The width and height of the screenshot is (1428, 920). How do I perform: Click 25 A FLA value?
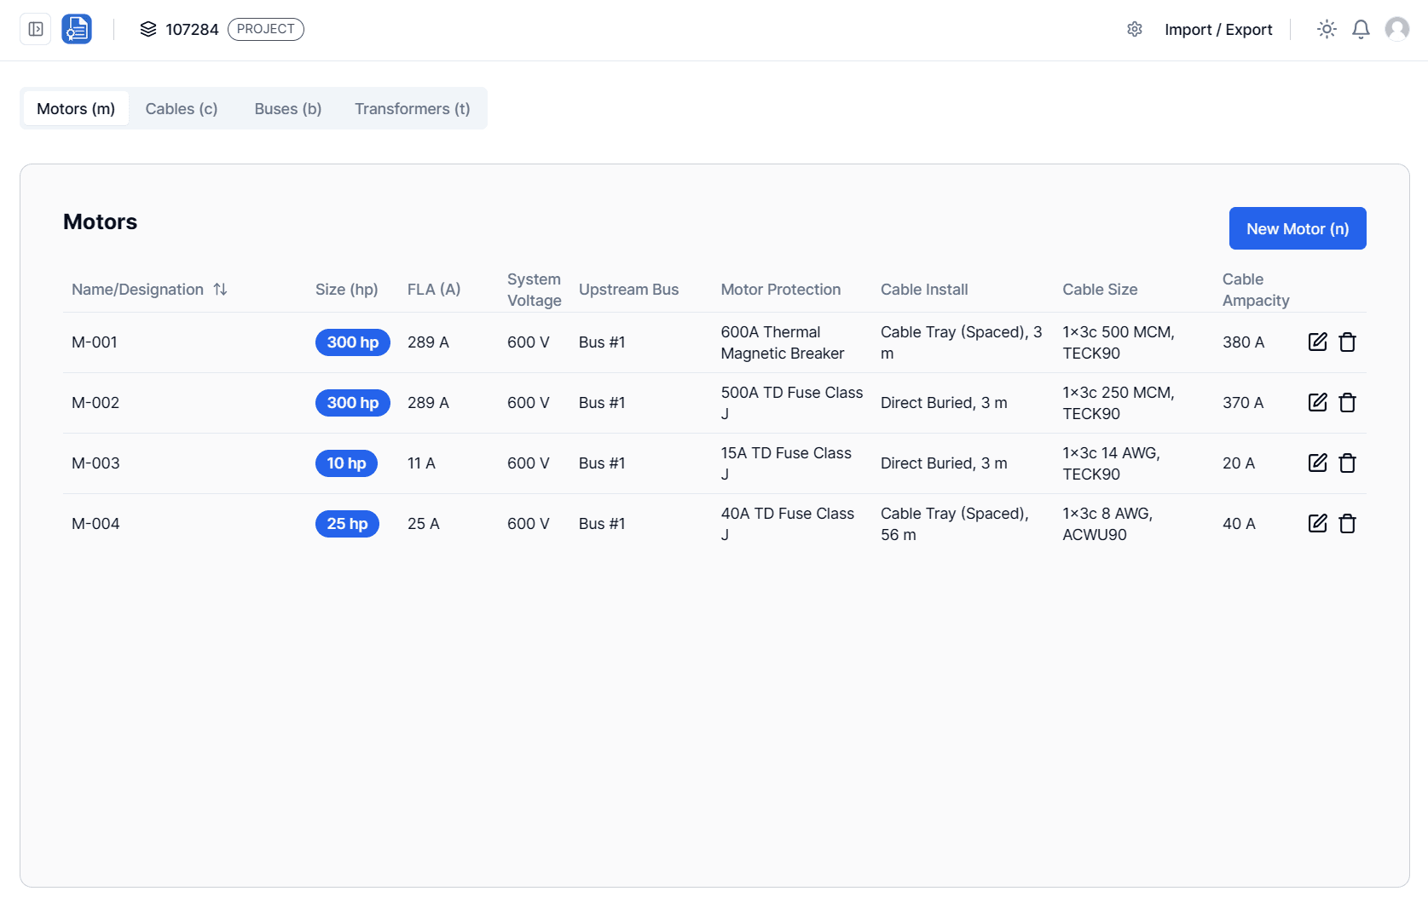424,524
